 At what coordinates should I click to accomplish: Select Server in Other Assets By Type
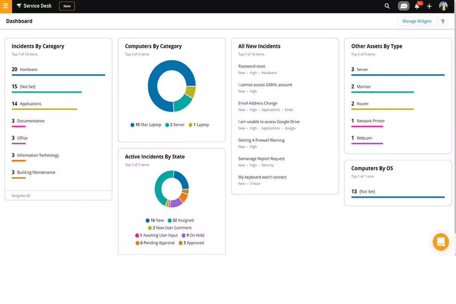click(x=362, y=69)
